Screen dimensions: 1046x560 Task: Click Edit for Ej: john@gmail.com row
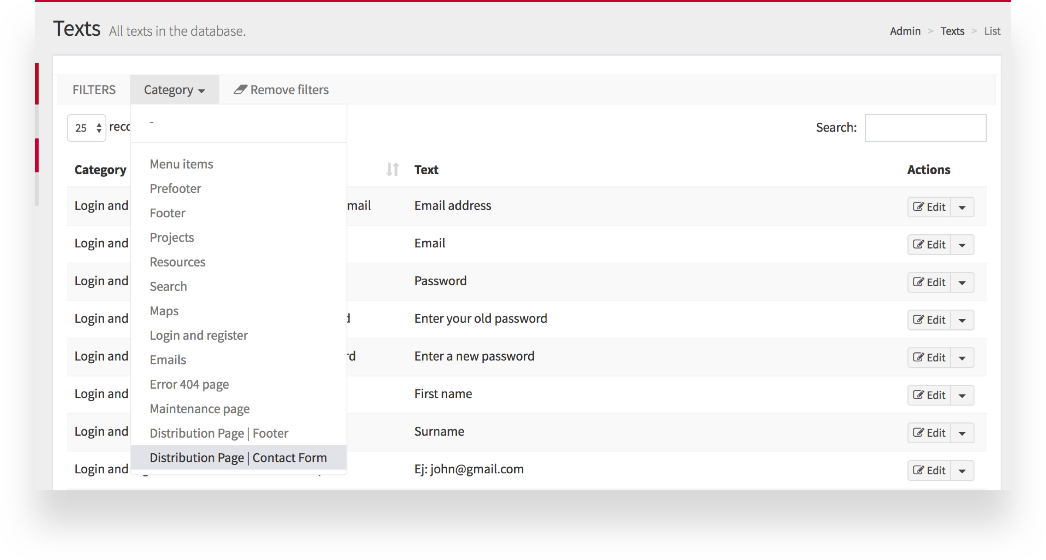pos(929,470)
